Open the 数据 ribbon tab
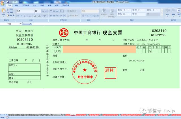Image resolution: width=181 pixels, height=119 pixels. tap(42, 5)
